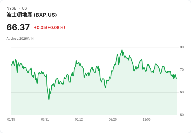Select the 波士頓地產 (BXP.US) stock title
Image resolution: width=191 pixels, height=133 pixels.
pos(32,15)
